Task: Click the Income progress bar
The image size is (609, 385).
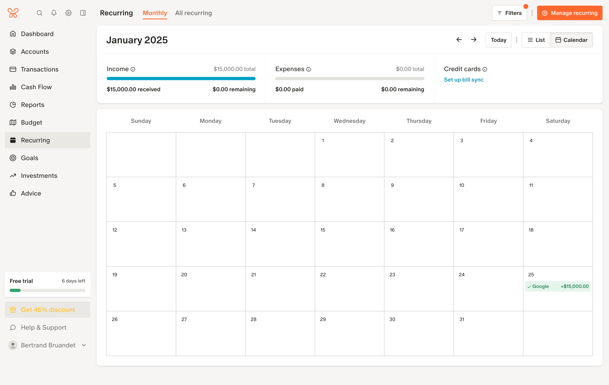Action: tap(181, 79)
